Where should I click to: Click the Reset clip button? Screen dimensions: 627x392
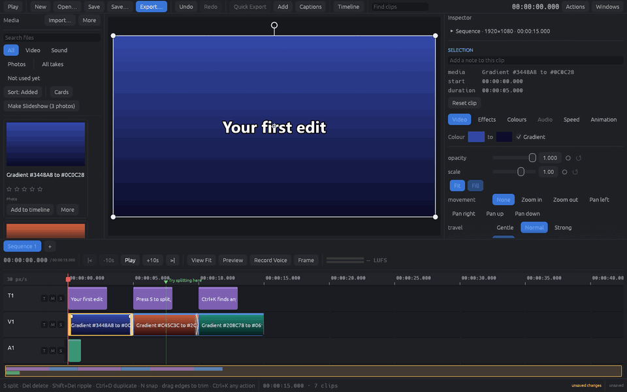[464, 103]
